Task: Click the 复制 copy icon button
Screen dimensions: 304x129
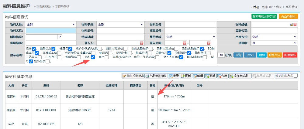Action: (185, 76)
